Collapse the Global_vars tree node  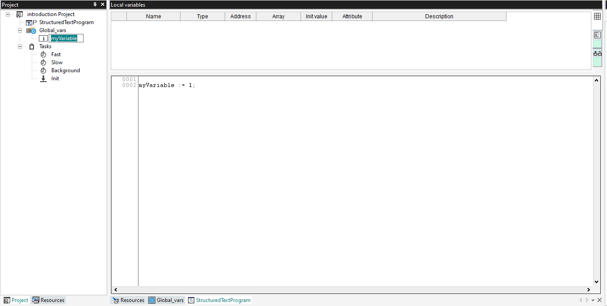[x=20, y=30]
